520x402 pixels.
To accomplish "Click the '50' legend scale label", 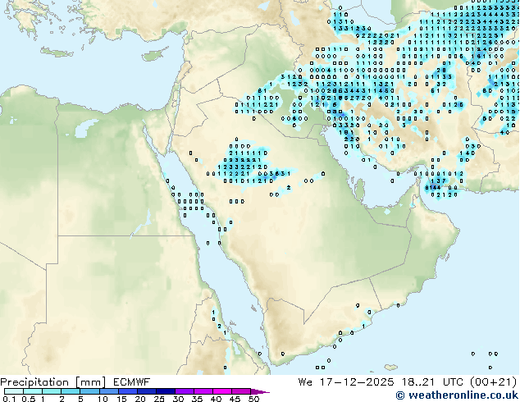I will [x=253, y=399].
